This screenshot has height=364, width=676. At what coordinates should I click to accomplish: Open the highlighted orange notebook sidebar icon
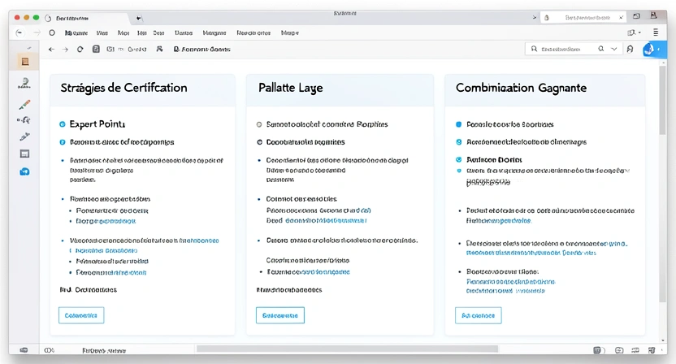pos(24,62)
